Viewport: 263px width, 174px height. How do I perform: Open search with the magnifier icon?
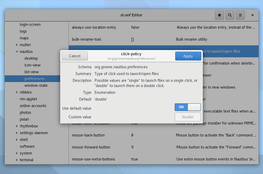pos(230,15)
